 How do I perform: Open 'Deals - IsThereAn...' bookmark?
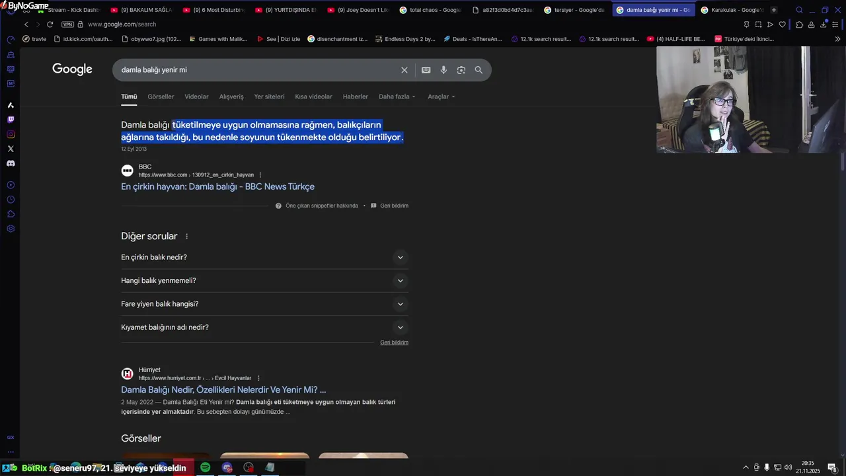coord(473,39)
